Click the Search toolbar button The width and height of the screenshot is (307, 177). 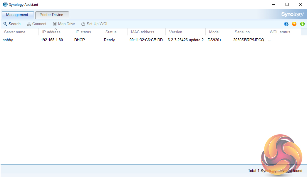tap(12, 24)
